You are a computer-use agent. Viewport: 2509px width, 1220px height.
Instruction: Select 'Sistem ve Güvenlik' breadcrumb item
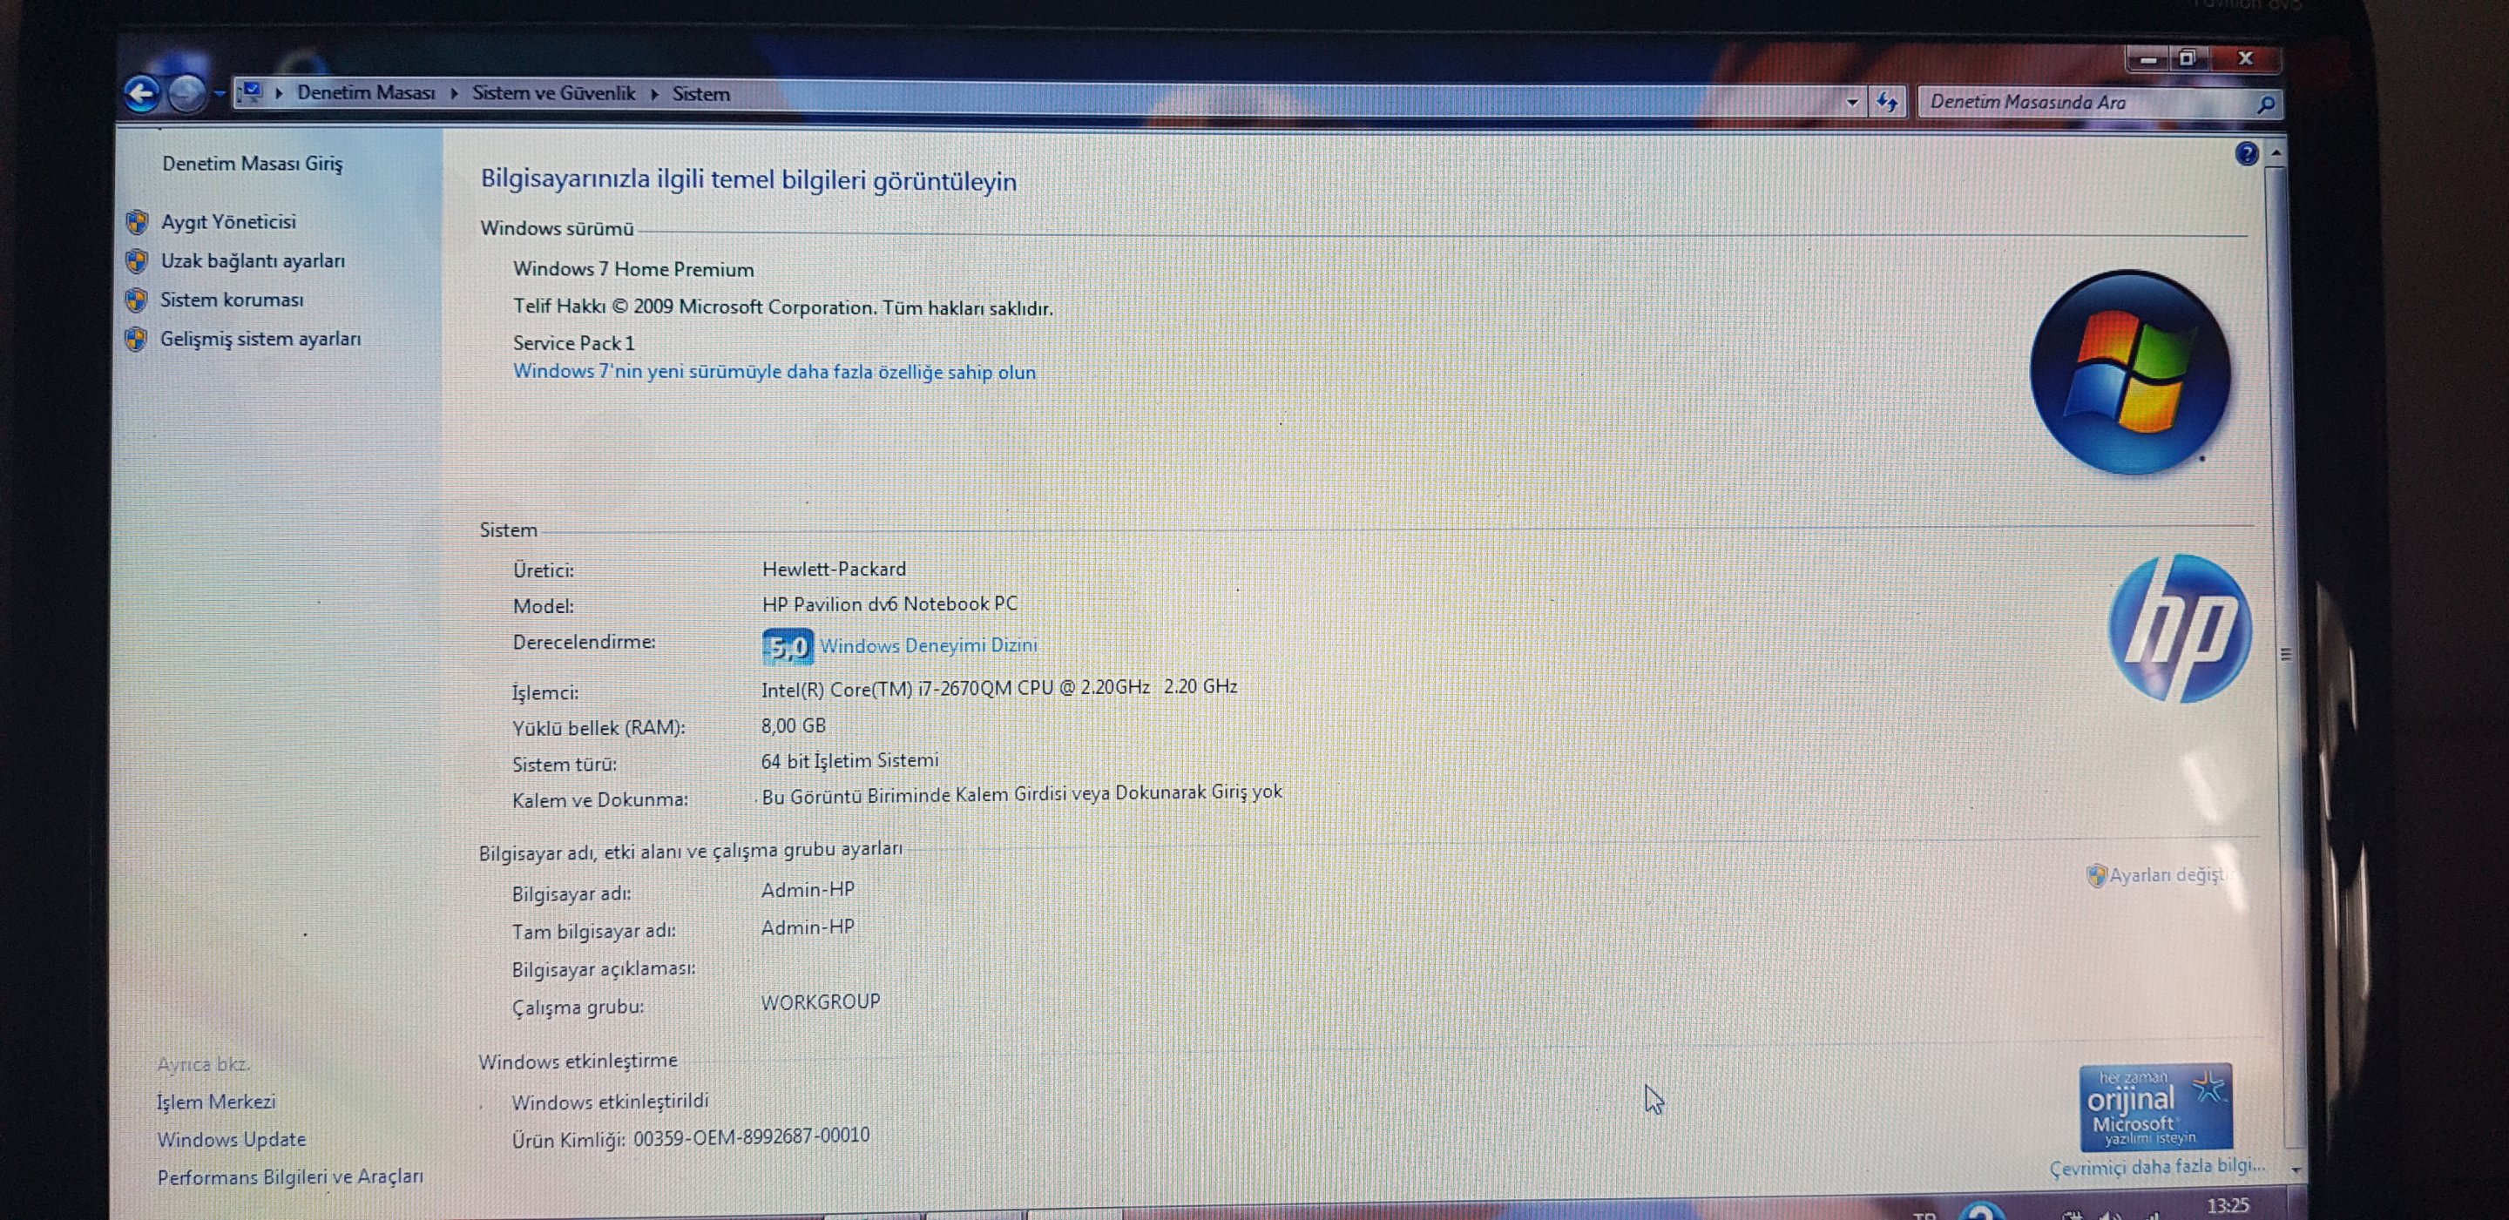553,93
